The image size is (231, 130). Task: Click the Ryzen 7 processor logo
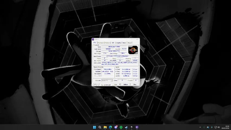(x=133, y=50)
